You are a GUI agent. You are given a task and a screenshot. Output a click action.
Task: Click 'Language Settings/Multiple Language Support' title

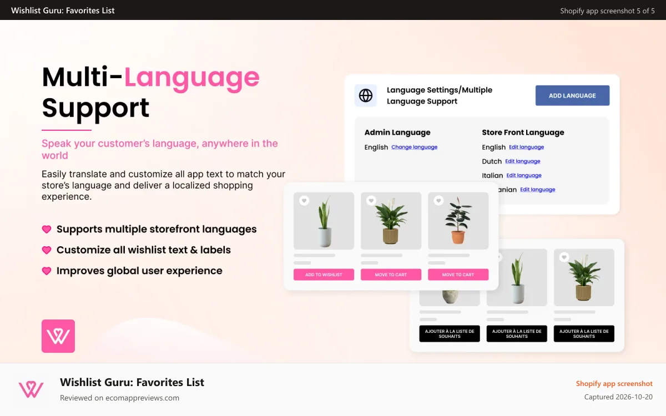coord(440,95)
